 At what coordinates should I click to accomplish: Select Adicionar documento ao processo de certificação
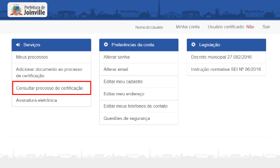click(x=51, y=72)
